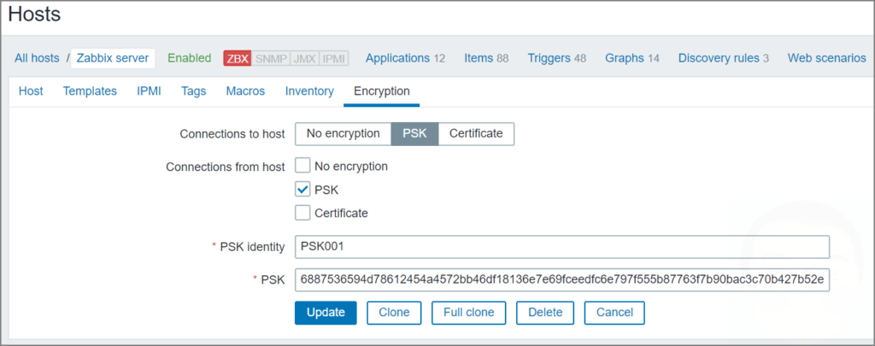
Task: Click the IPMI availability badge
Action: [x=334, y=58]
